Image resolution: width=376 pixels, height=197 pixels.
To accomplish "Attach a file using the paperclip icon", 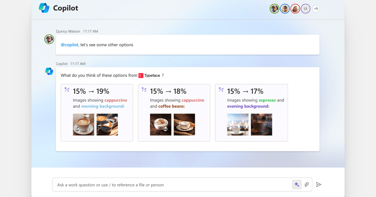I will tap(306, 184).
